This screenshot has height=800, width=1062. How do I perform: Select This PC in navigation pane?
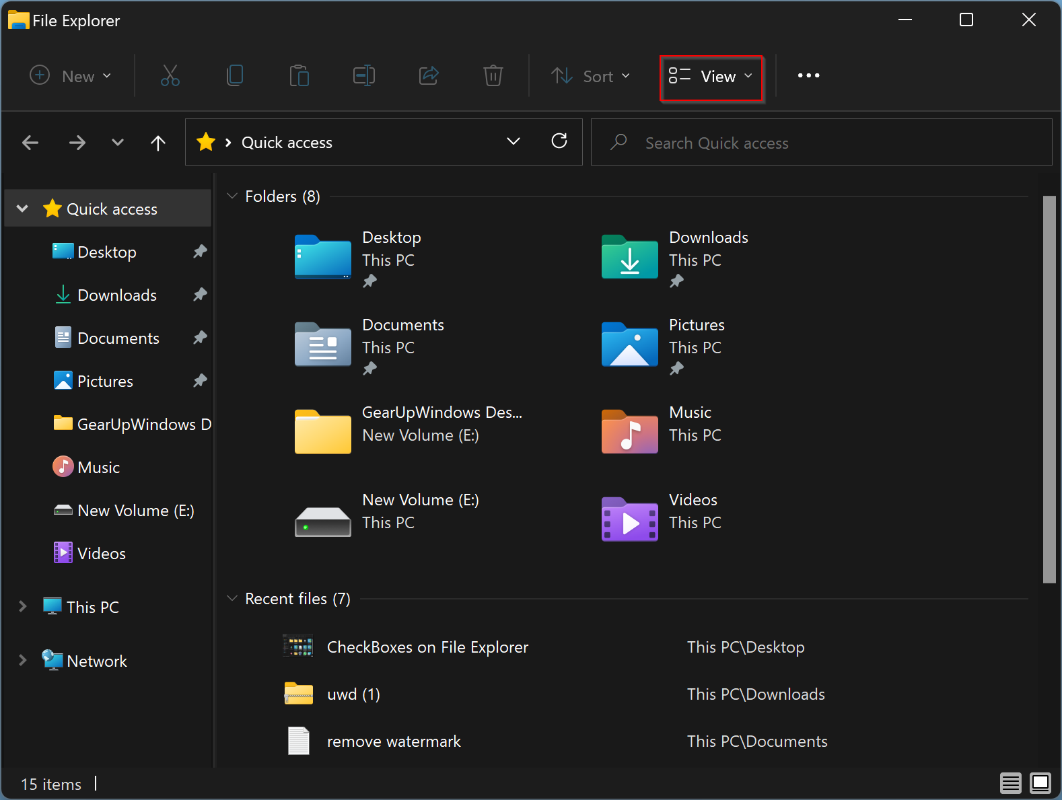93,607
